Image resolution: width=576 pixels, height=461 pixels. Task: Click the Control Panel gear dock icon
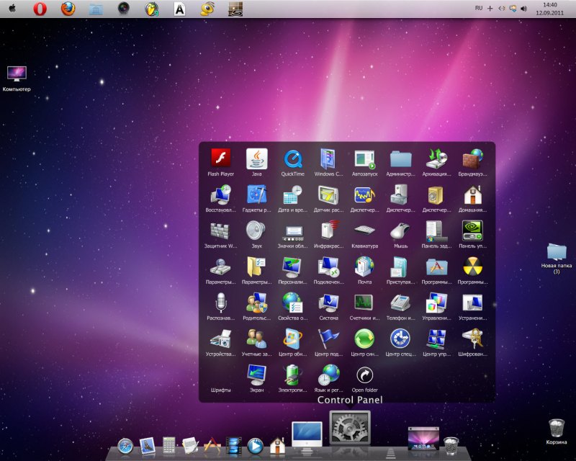[350, 428]
